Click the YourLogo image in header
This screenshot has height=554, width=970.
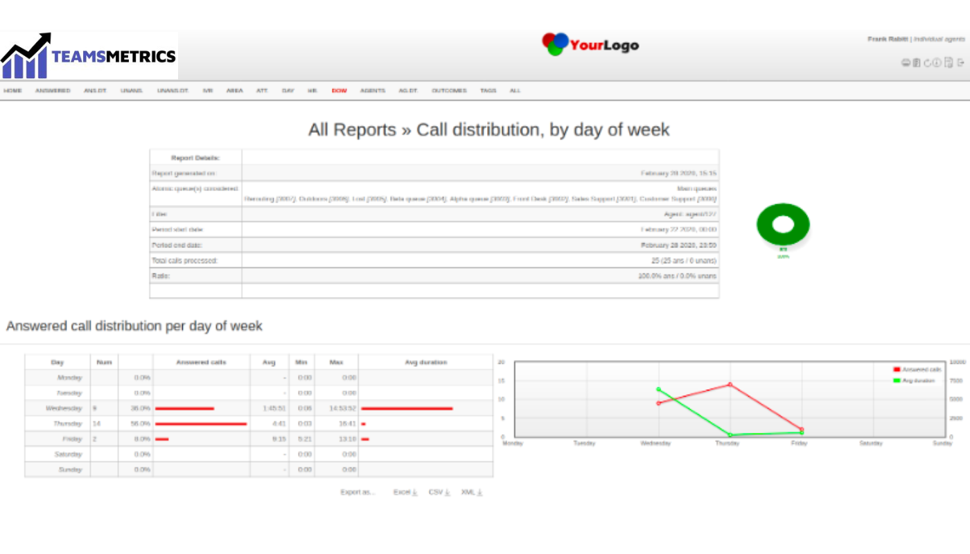[x=590, y=44]
